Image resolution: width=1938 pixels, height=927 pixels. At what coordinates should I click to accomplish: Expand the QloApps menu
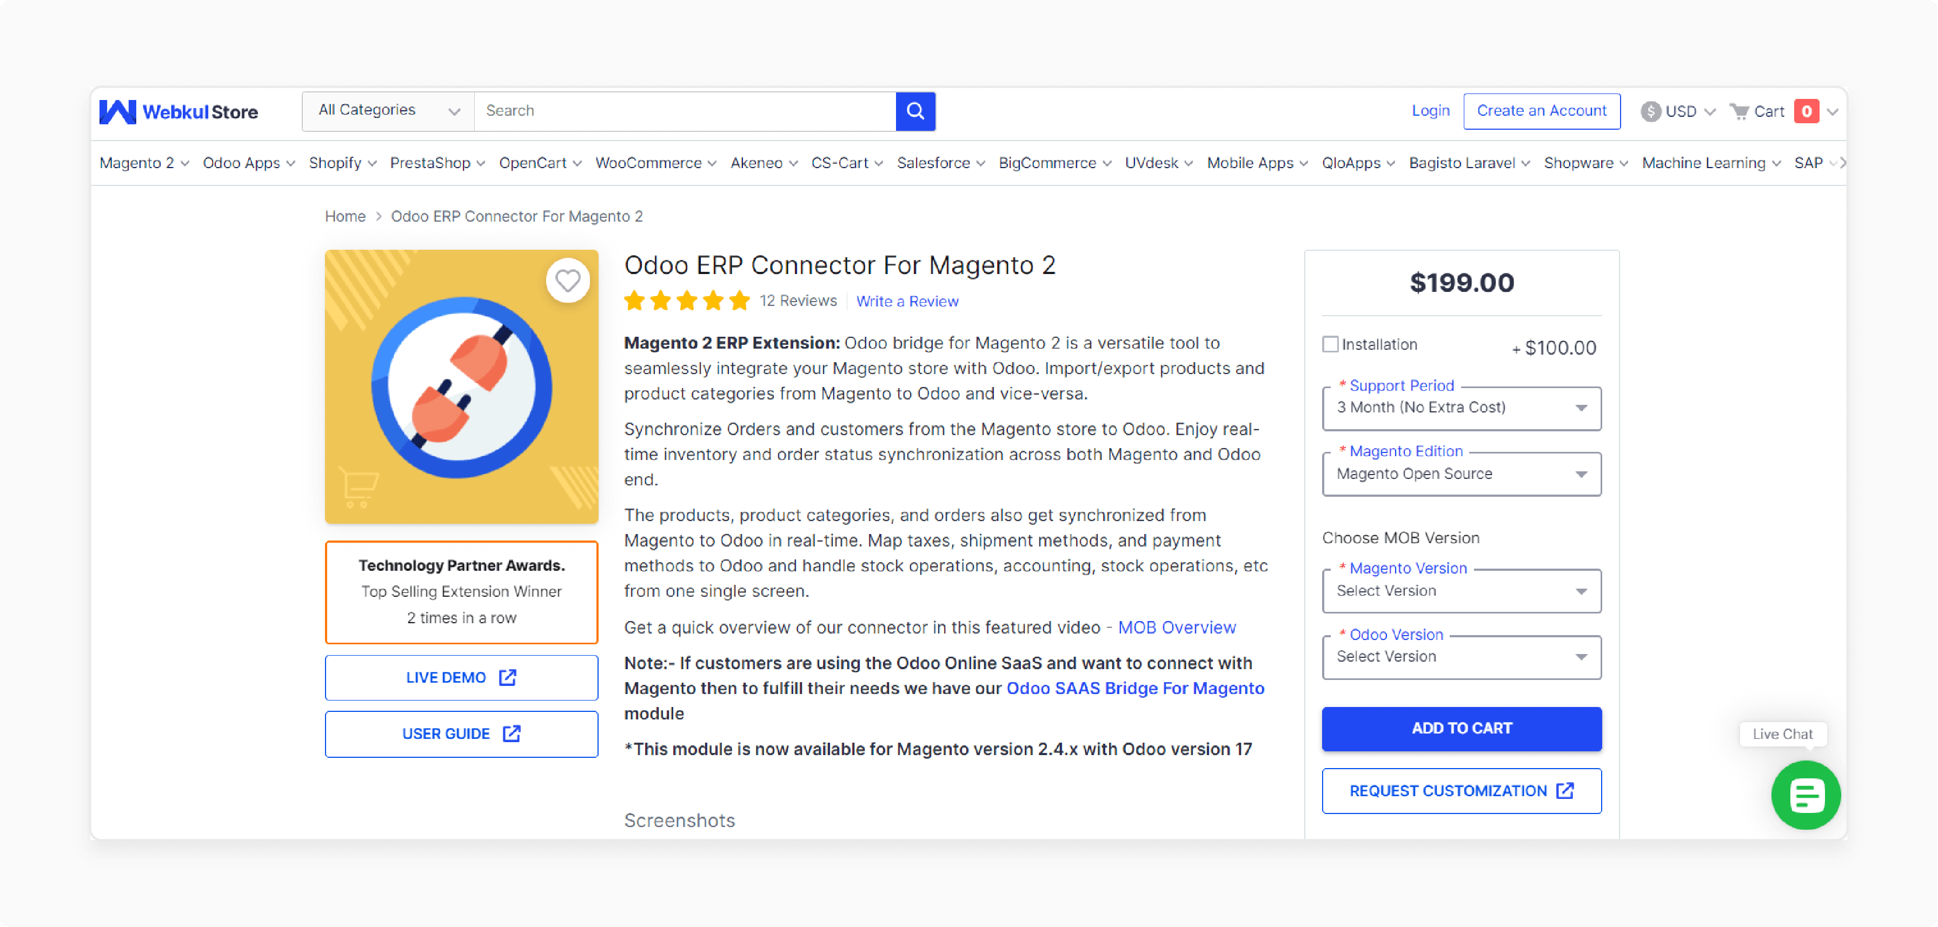[x=1359, y=163]
